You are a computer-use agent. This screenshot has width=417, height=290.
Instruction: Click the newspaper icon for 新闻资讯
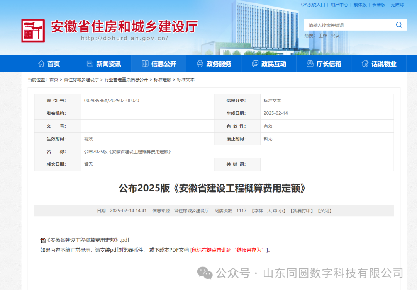coord(90,63)
